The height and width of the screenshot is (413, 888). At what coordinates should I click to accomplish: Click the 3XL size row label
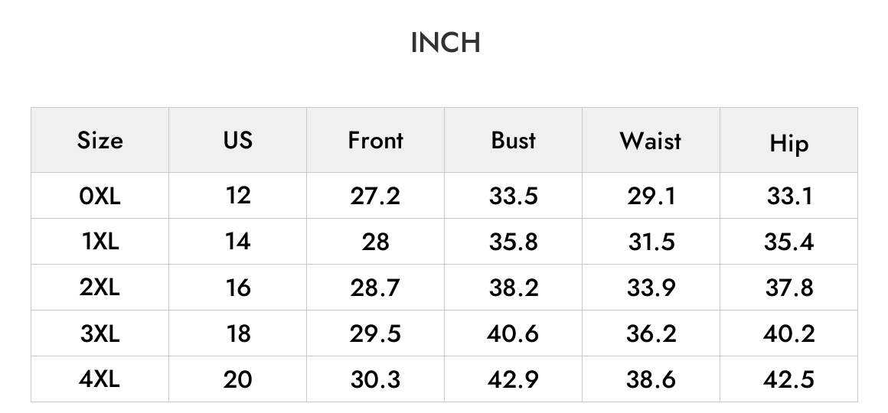pyautogui.click(x=100, y=333)
